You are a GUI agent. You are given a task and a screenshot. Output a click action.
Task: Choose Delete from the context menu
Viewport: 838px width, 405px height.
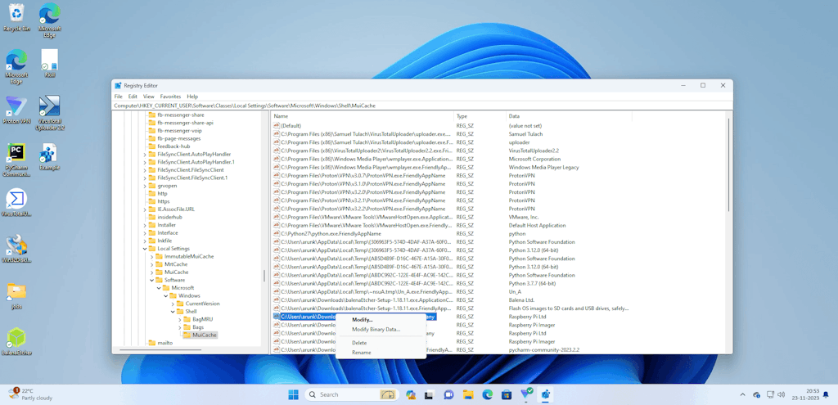pyautogui.click(x=359, y=343)
